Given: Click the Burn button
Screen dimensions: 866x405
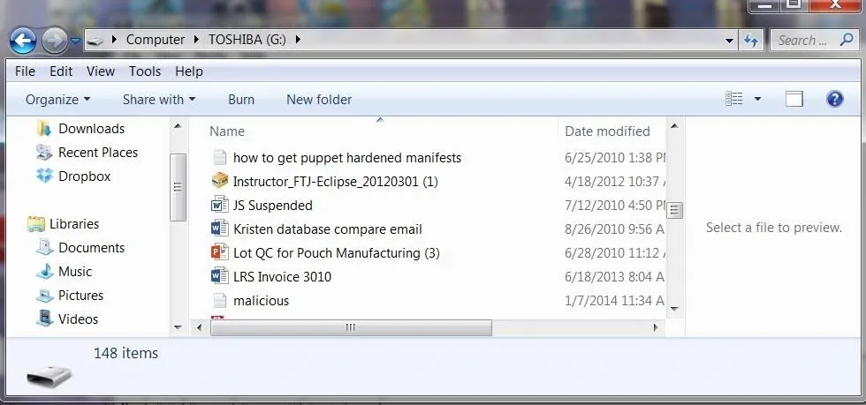Looking at the screenshot, I should pyautogui.click(x=241, y=100).
